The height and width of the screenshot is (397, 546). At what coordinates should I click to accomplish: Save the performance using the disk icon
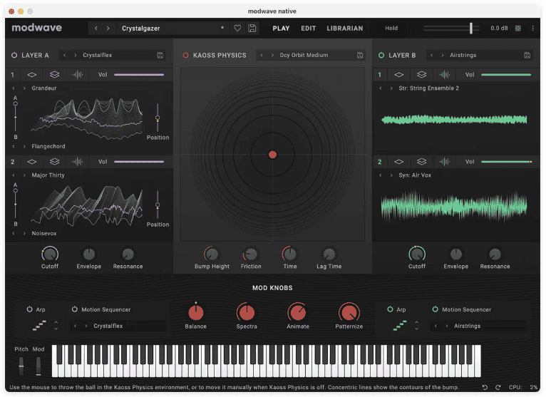252,29
